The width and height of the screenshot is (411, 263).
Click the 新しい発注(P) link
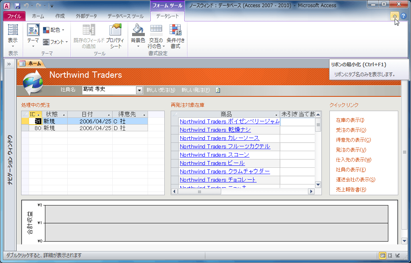point(195,90)
